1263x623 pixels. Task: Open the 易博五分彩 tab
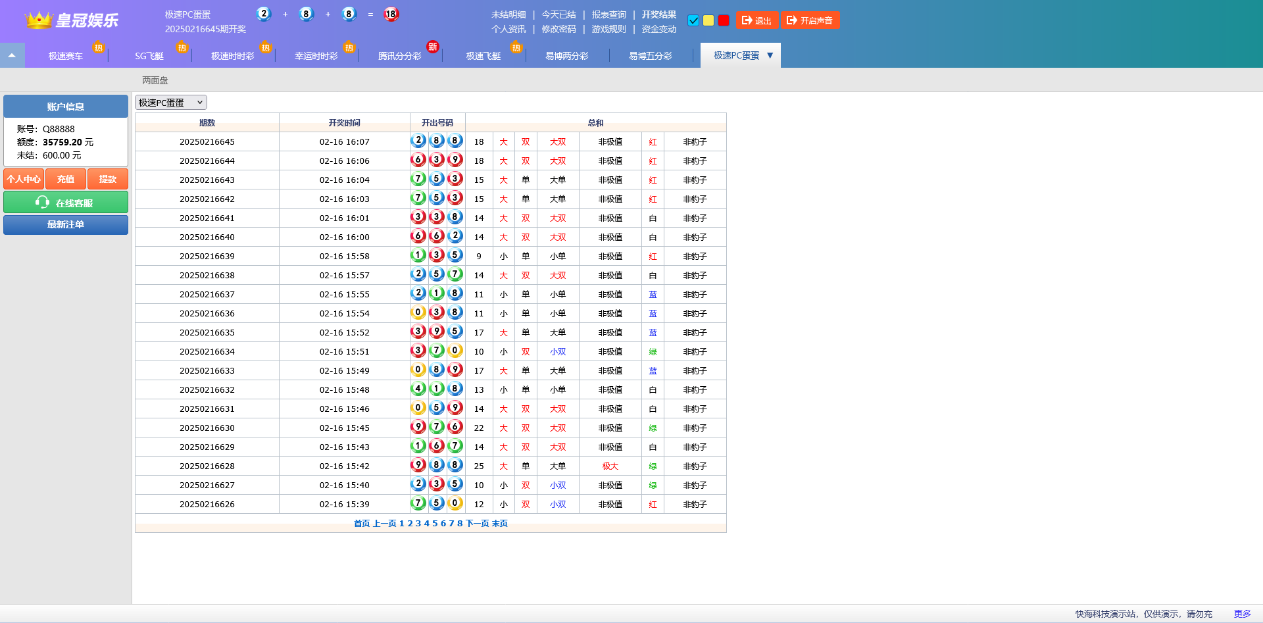(651, 56)
